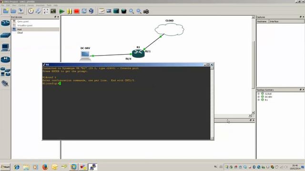Close the Captures panel
The width and height of the screenshot is (305, 171).
(303, 17)
